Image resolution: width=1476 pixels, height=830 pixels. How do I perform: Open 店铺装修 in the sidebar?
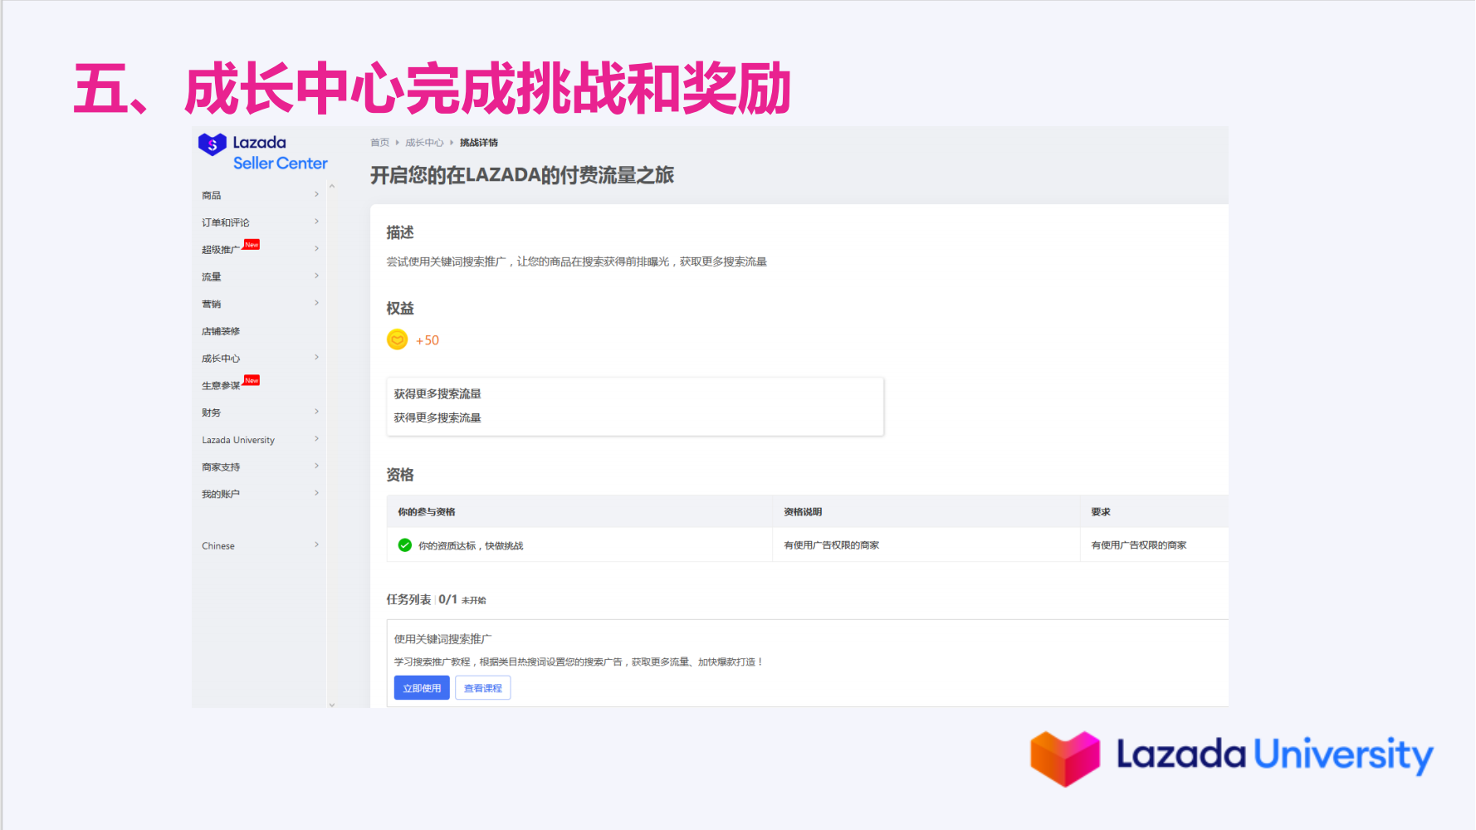point(221,331)
